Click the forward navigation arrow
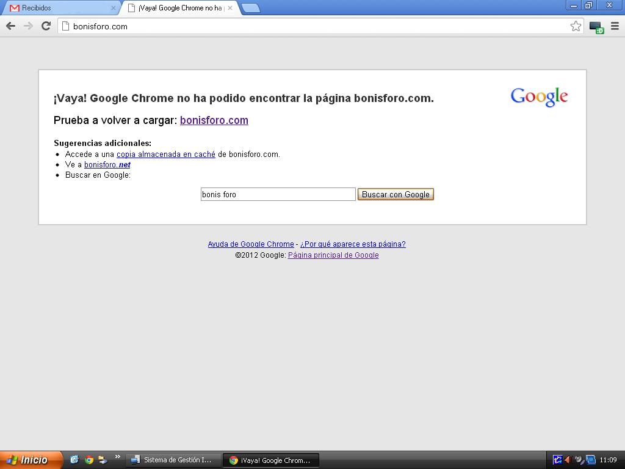 [x=28, y=26]
